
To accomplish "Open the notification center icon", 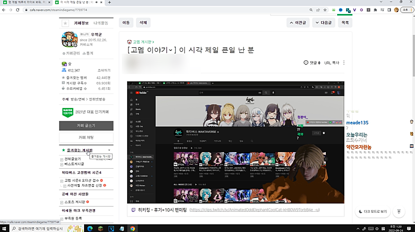I will click(409, 228).
